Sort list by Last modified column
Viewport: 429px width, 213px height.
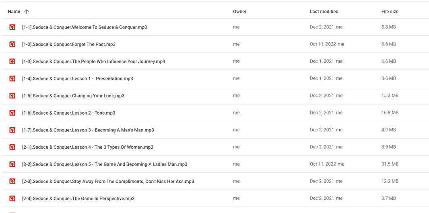[324, 12]
